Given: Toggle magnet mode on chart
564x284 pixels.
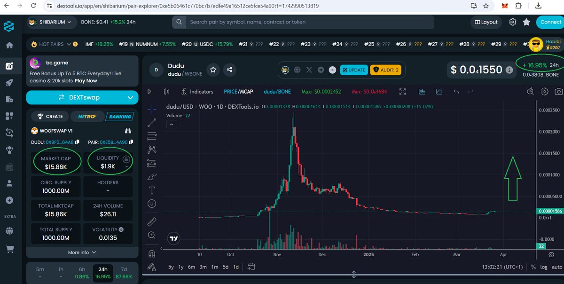Looking at the screenshot, I should point(152,254).
